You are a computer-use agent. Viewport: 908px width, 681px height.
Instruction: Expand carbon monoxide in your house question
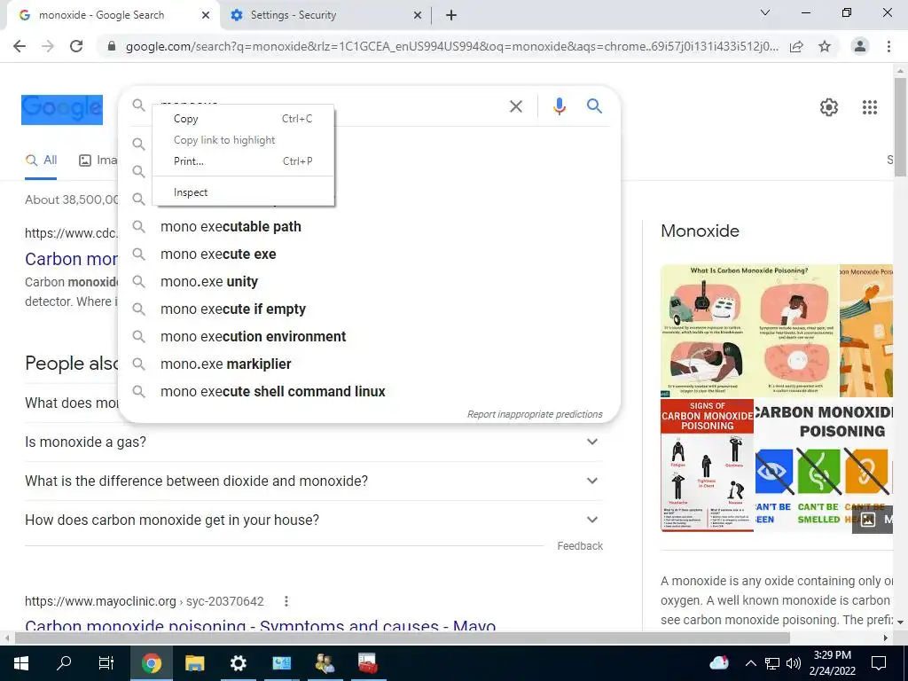pos(314,520)
